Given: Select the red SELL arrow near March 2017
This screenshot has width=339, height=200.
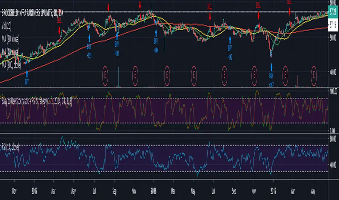Looking at the screenshot, I should point(59,31).
